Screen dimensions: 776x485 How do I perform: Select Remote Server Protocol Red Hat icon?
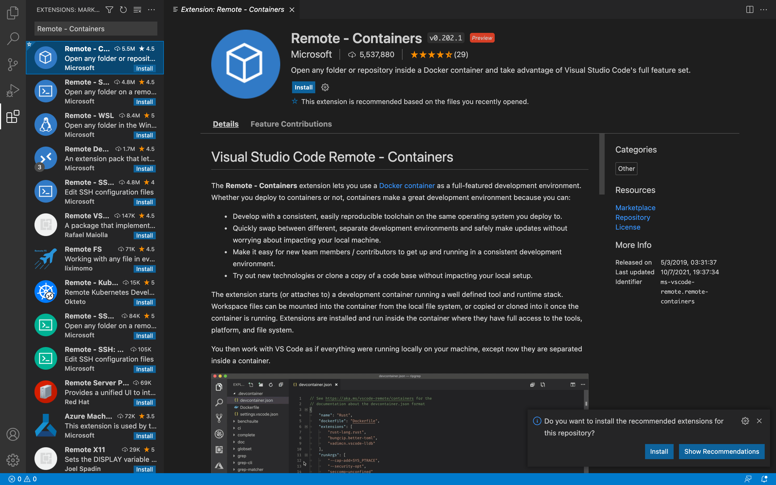point(46,392)
